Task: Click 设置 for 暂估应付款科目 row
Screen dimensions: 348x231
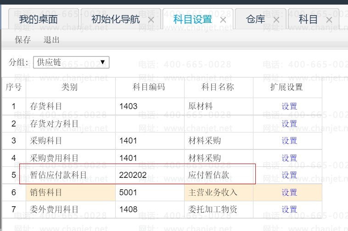Action: (289, 175)
